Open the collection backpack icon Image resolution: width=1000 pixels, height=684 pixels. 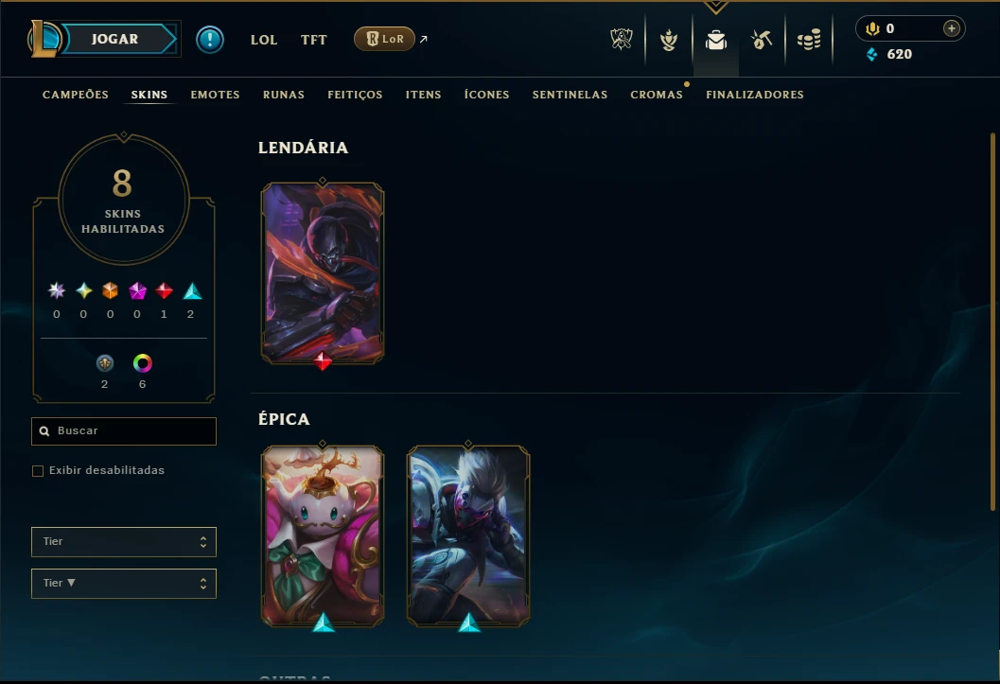point(715,40)
